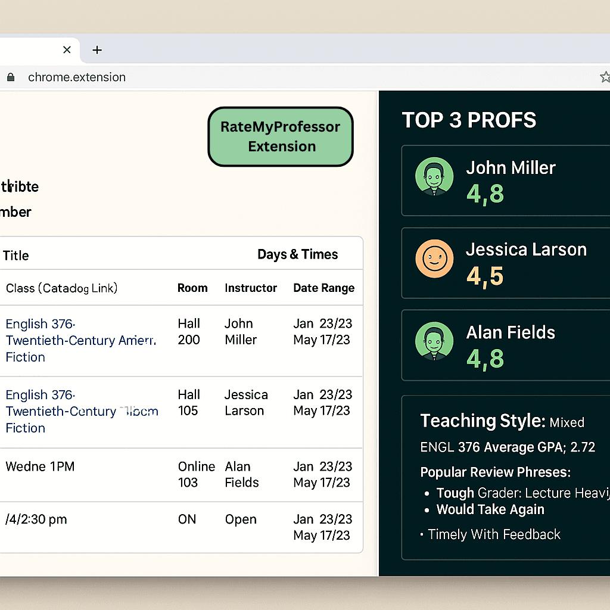The height and width of the screenshot is (610, 610).
Task: Open English 376 link in John Miller's row
Action: [x=41, y=324]
